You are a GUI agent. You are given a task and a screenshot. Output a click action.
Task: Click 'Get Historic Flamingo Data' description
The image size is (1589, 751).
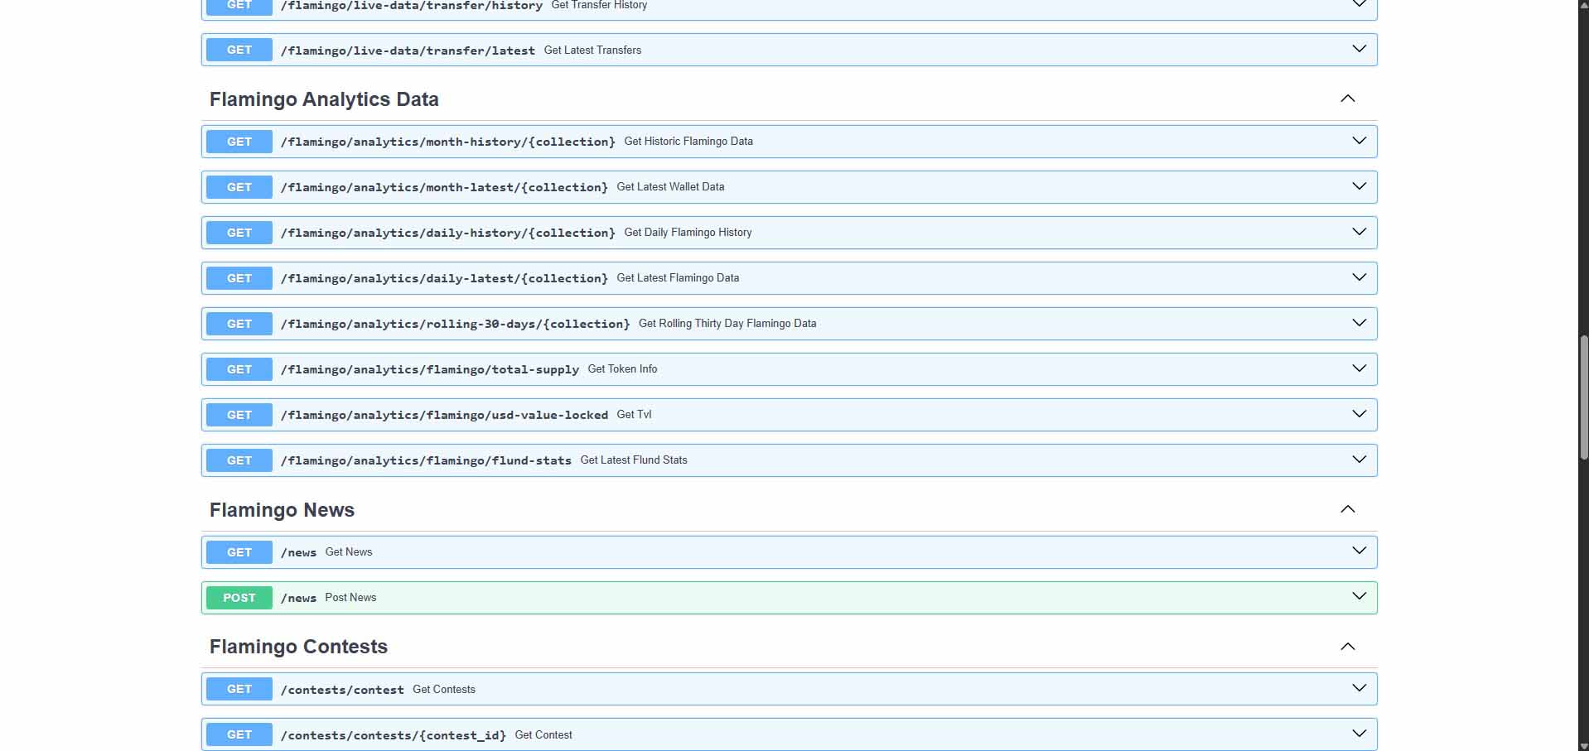[x=688, y=142]
